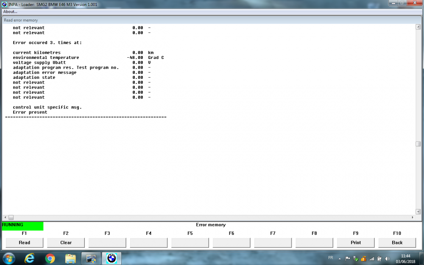Open File Explorer from the taskbar
This screenshot has height=265, width=424.
tap(70, 259)
